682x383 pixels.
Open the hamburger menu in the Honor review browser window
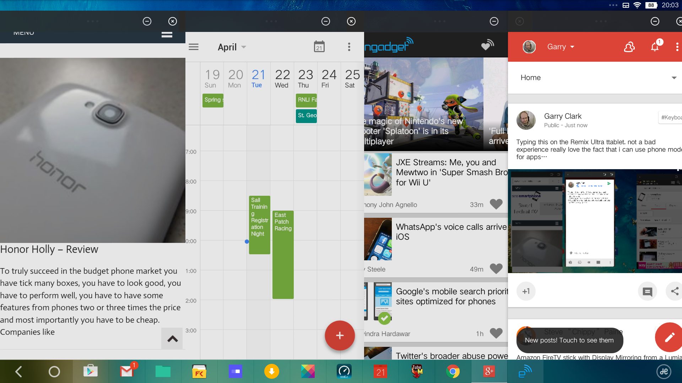pyautogui.click(x=167, y=35)
